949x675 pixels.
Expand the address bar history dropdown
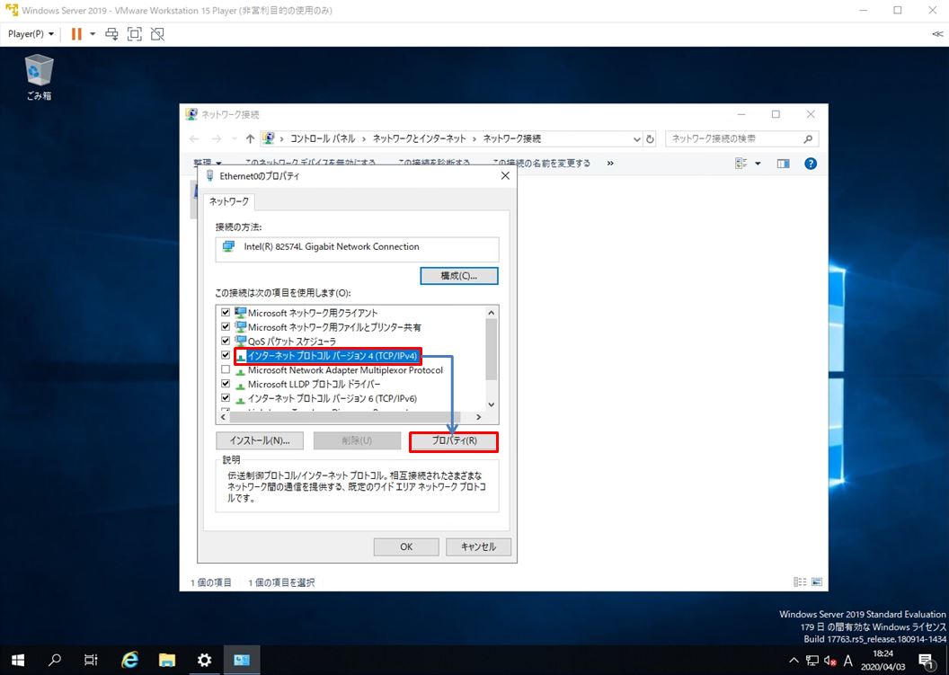pos(636,139)
